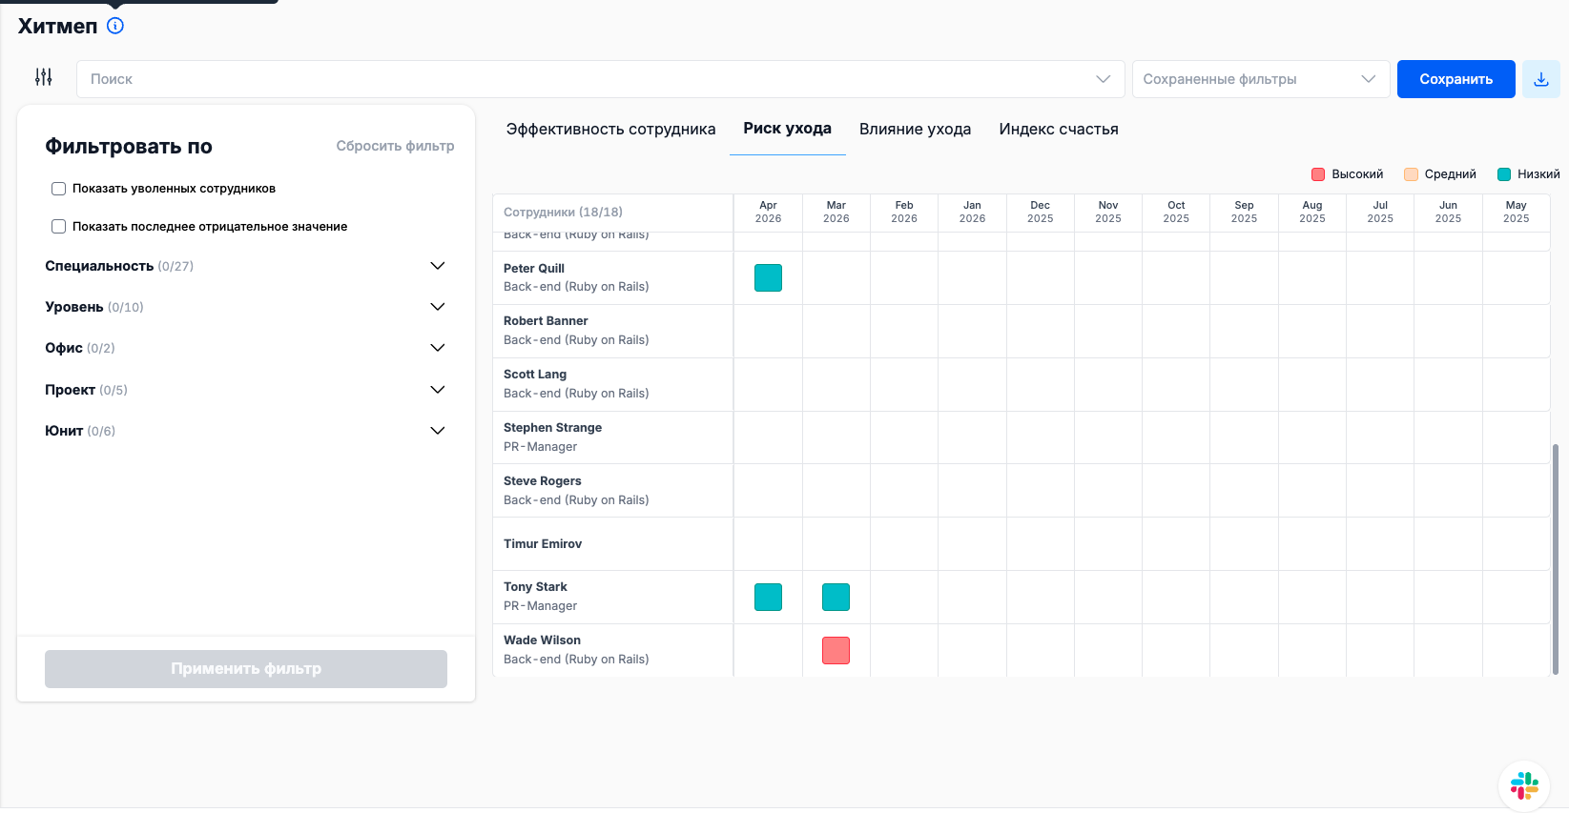
Task: Open the Slack widget icon
Action: pyautogui.click(x=1523, y=786)
